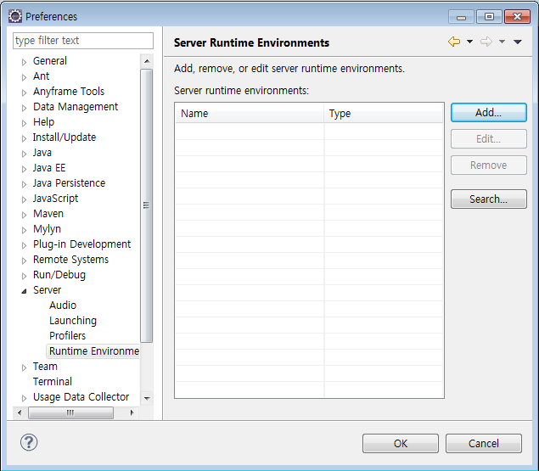Click the Add... button
Viewport: 539px width, 471px height.
(x=488, y=112)
